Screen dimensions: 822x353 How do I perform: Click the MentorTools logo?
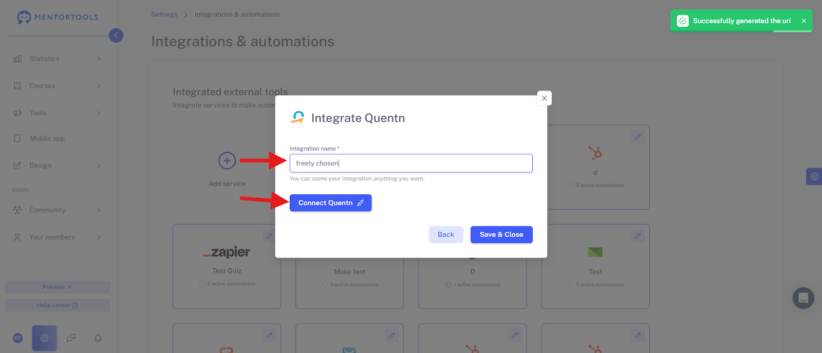tap(58, 17)
